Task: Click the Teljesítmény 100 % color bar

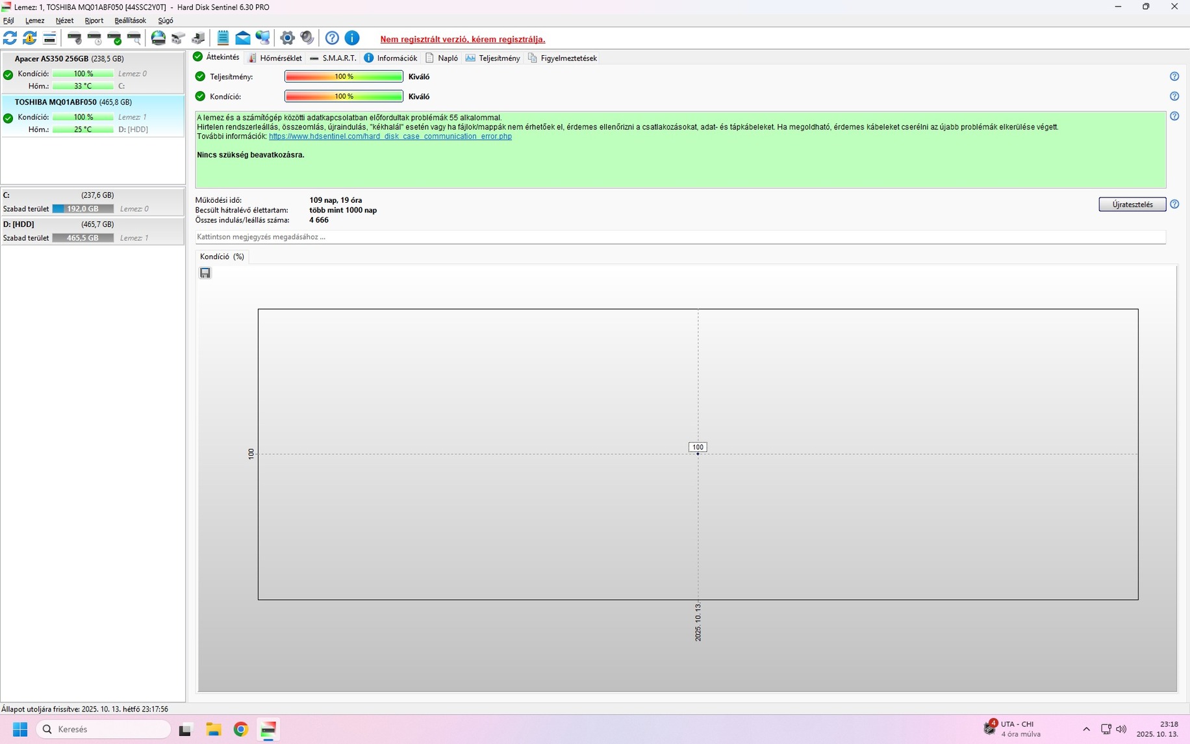Action: pos(344,77)
